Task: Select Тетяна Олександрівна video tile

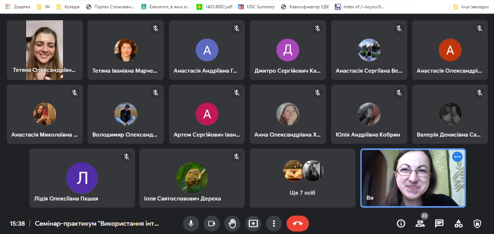Action: (x=45, y=50)
